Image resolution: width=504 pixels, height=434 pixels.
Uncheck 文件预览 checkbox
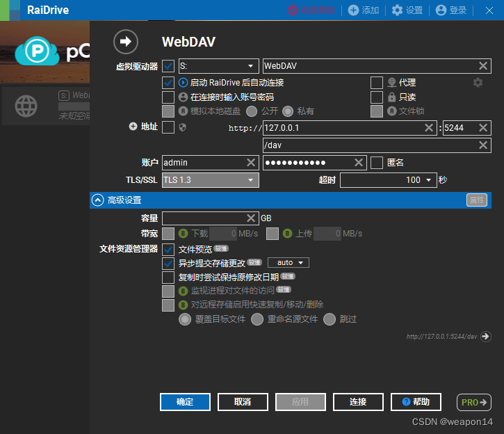click(x=168, y=250)
